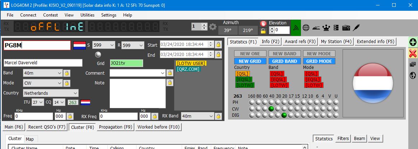418x149 pixels.
Task: Toggle the RX Freq lock icon
Action: pyautogui.click(x=155, y=116)
